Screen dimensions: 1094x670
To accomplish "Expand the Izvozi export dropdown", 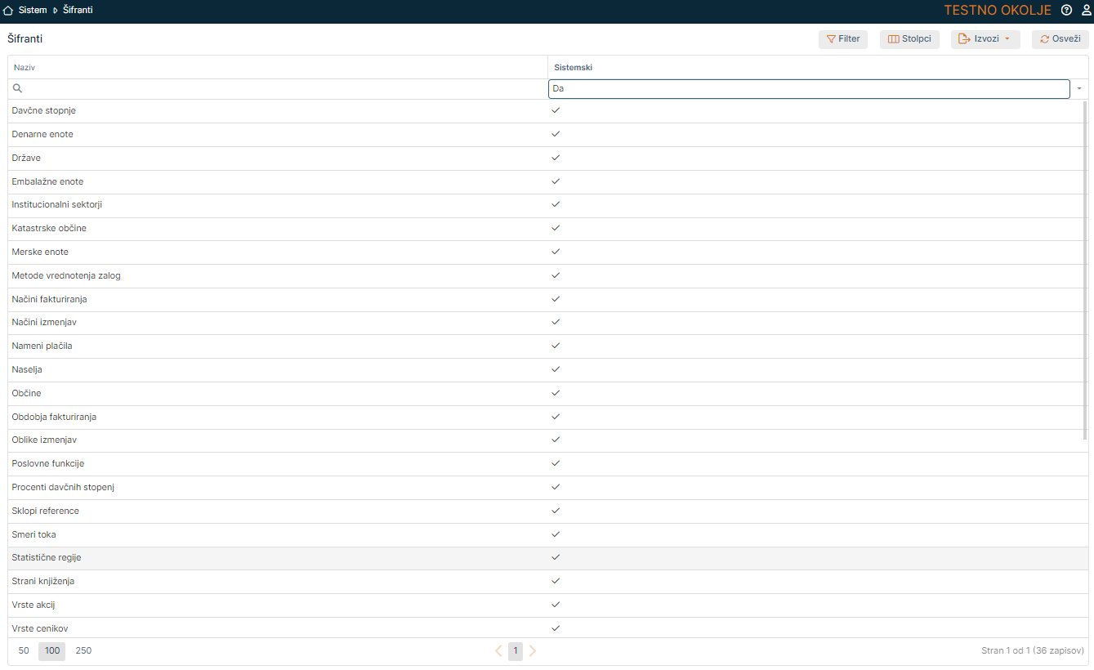I will pos(985,39).
